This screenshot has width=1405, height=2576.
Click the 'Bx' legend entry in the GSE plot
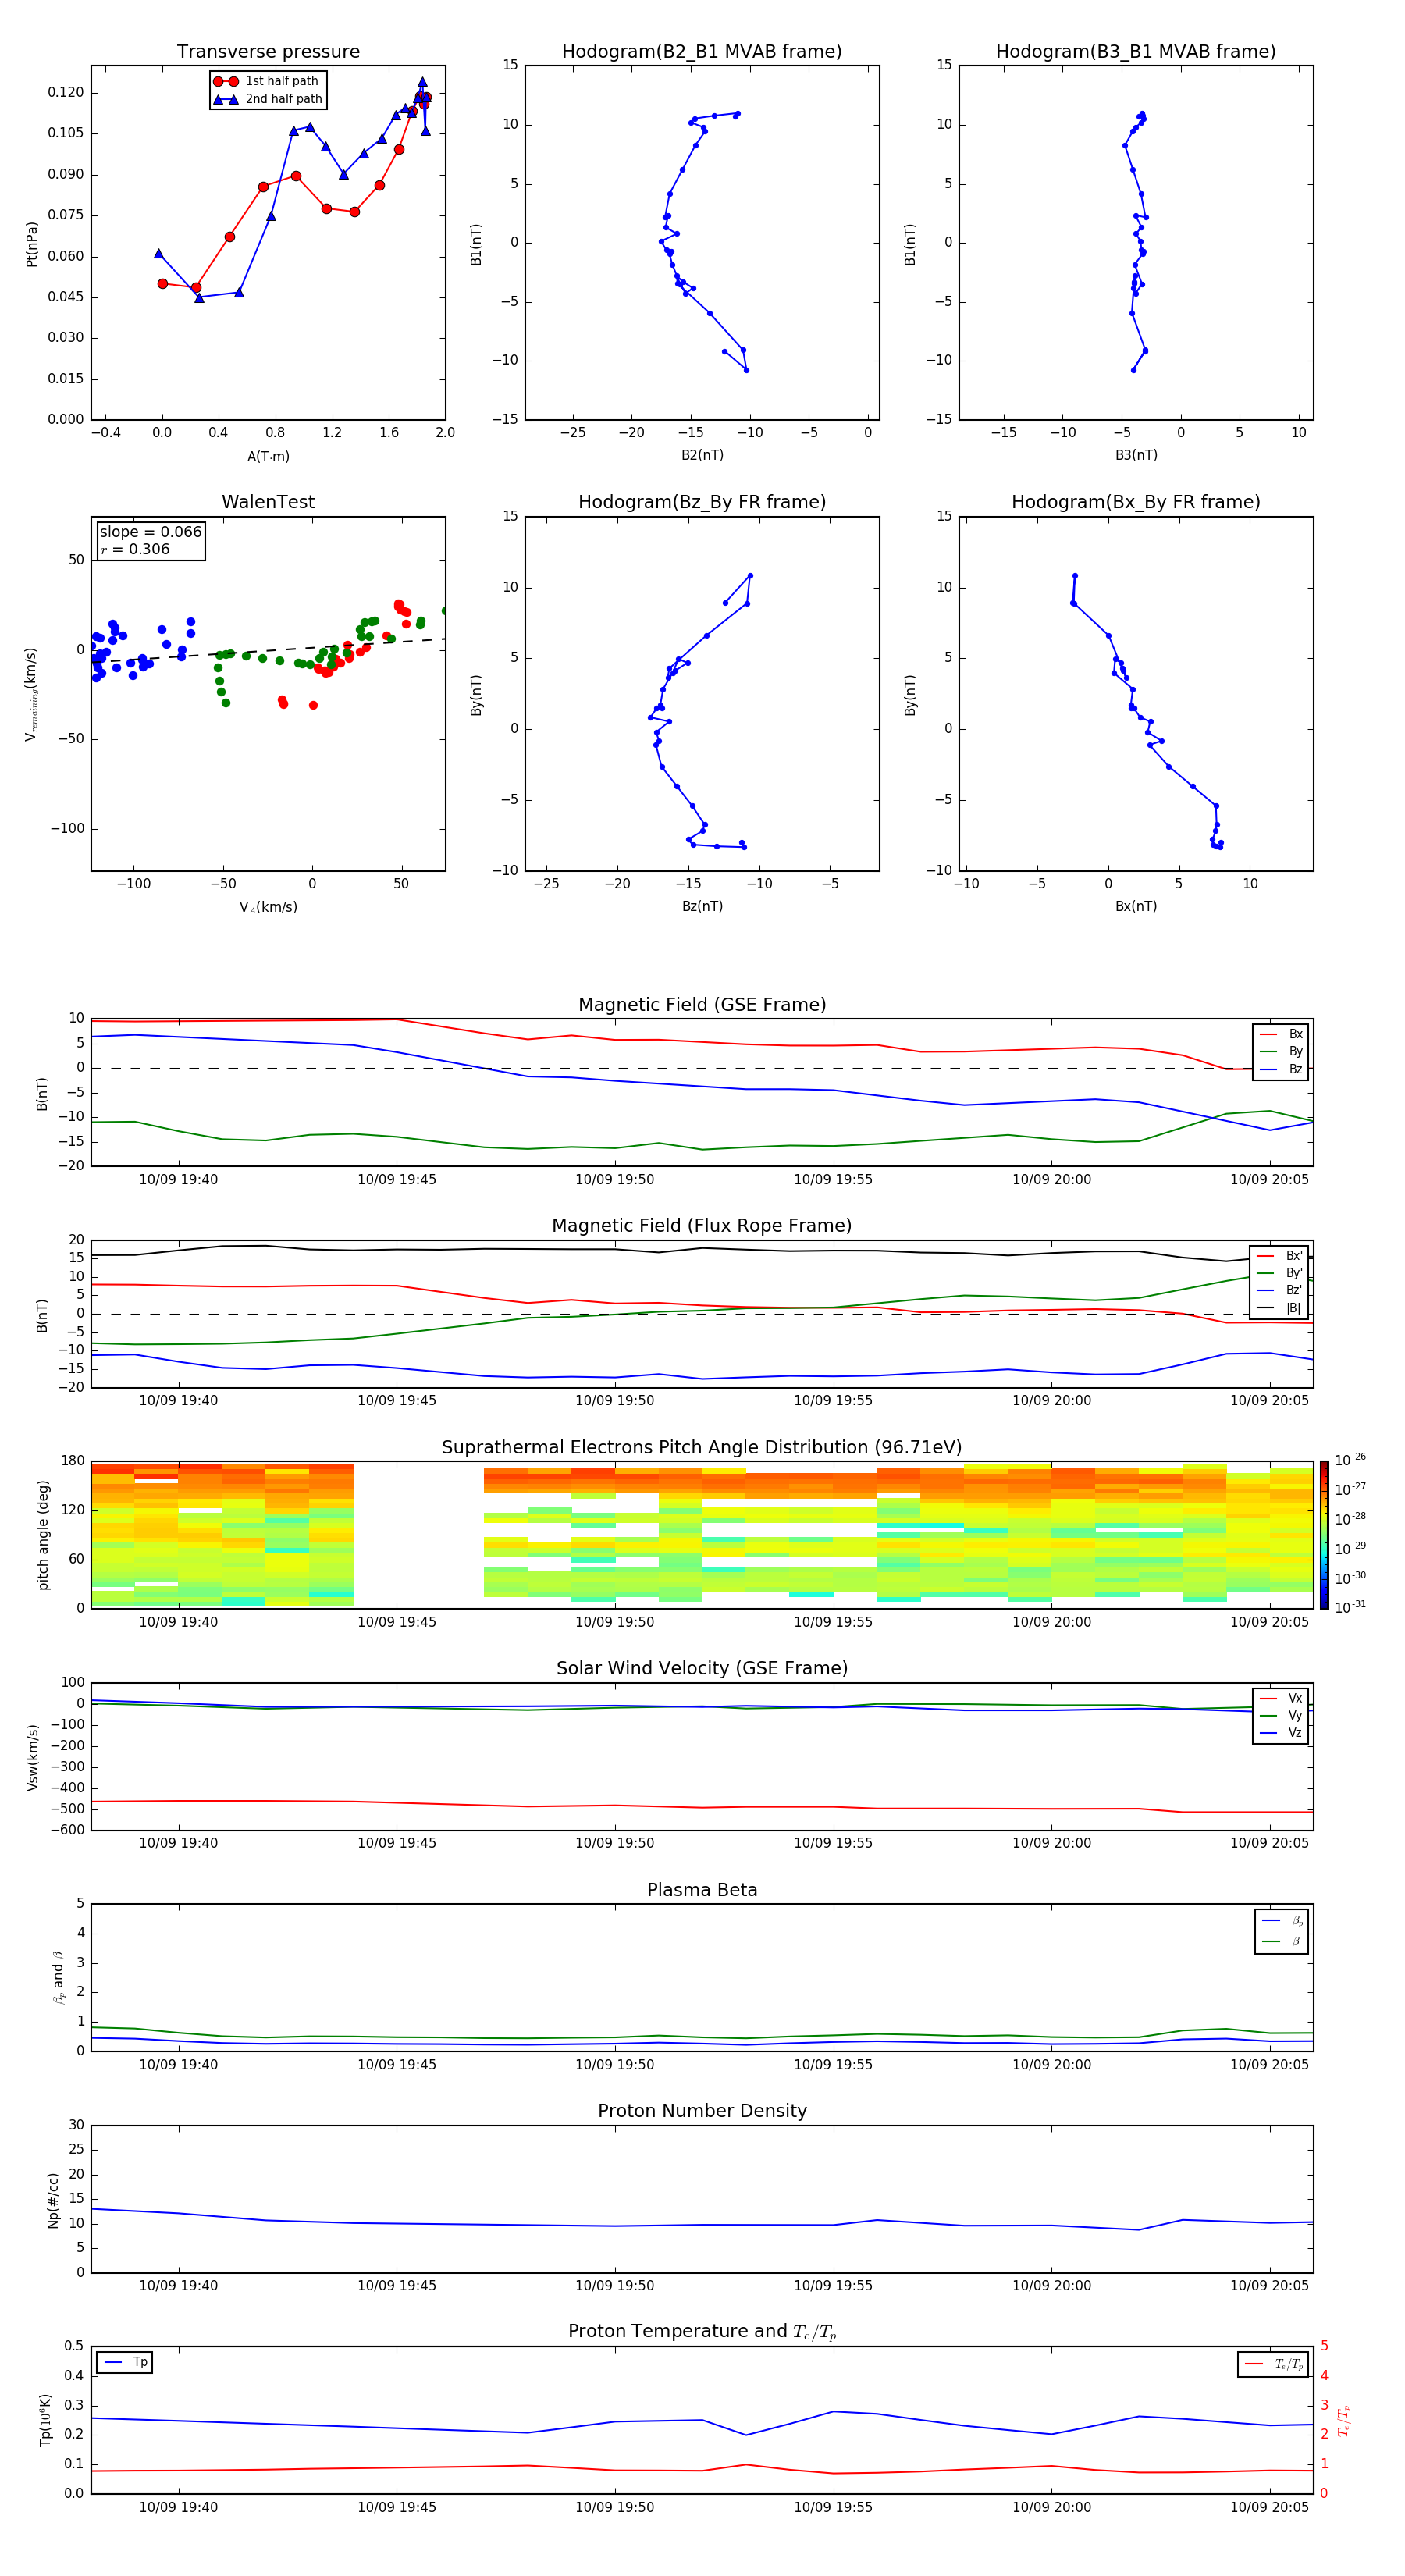pyautogui.click(x=1281, y=1034)
